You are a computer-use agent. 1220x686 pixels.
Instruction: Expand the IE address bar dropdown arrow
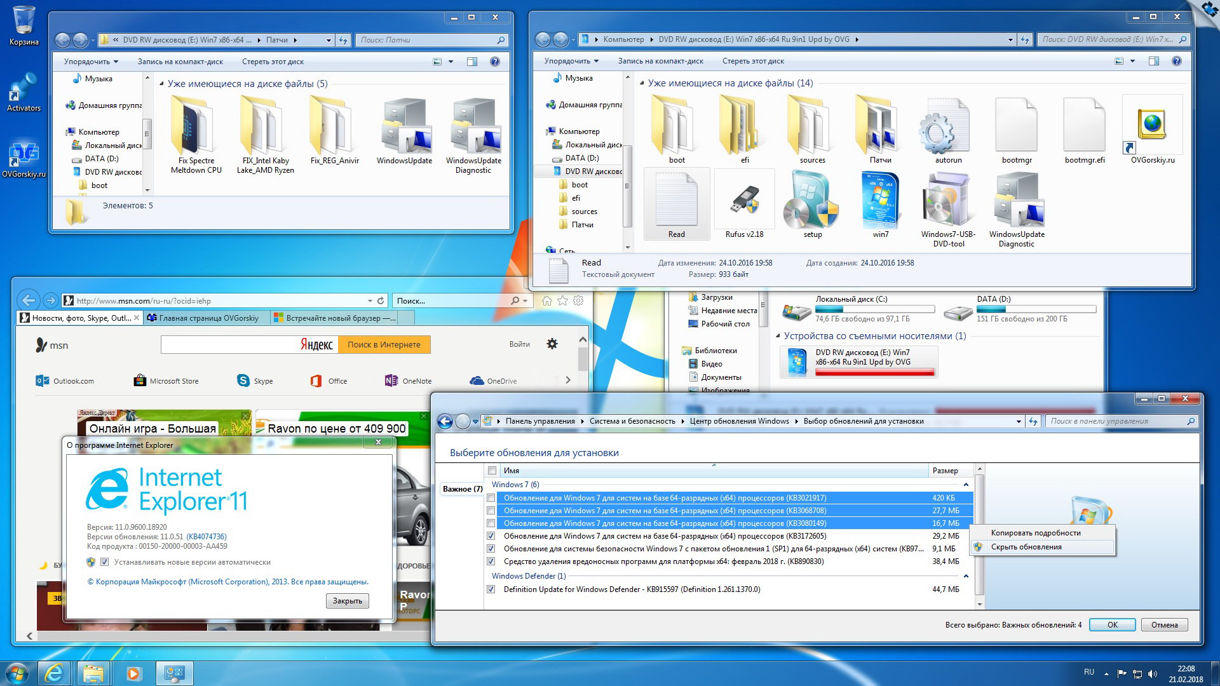click(x=370, y=300)
